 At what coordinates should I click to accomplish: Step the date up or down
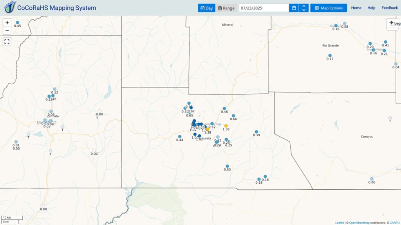coord(304,8)
